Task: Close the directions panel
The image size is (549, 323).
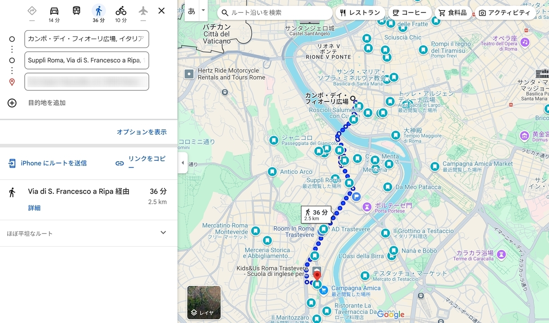Action: click(x=161, y=11)
